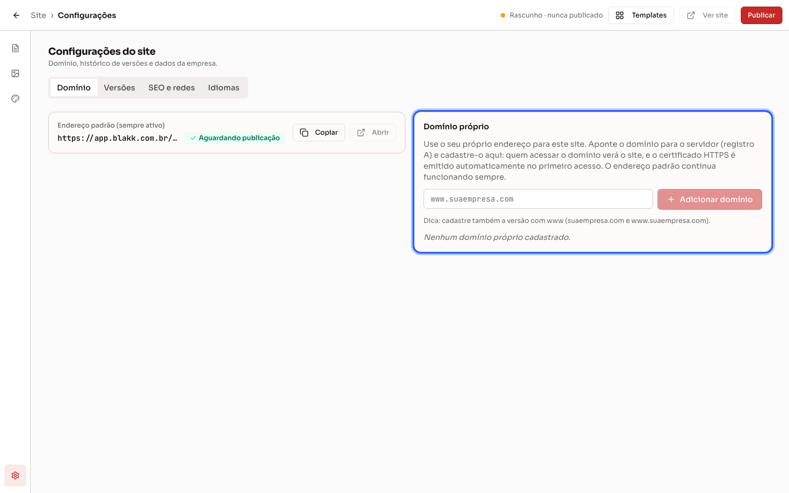Click the Site breadcrumb link
Screen dimensions: 789x493
click(38, 15)
